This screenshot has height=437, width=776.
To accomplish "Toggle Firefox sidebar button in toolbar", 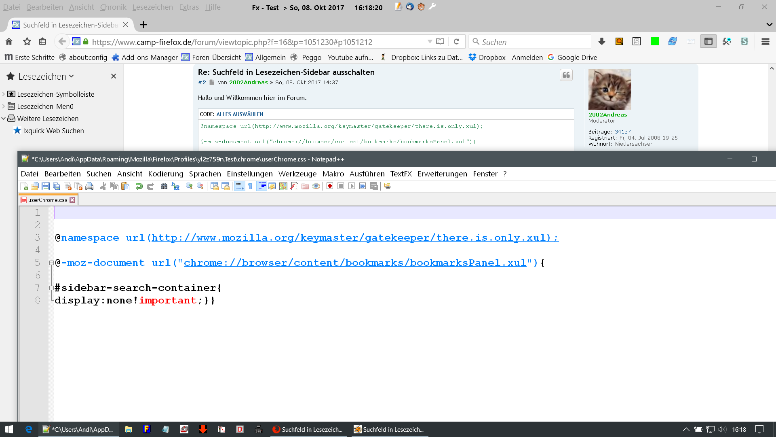I will coord(708,42).
